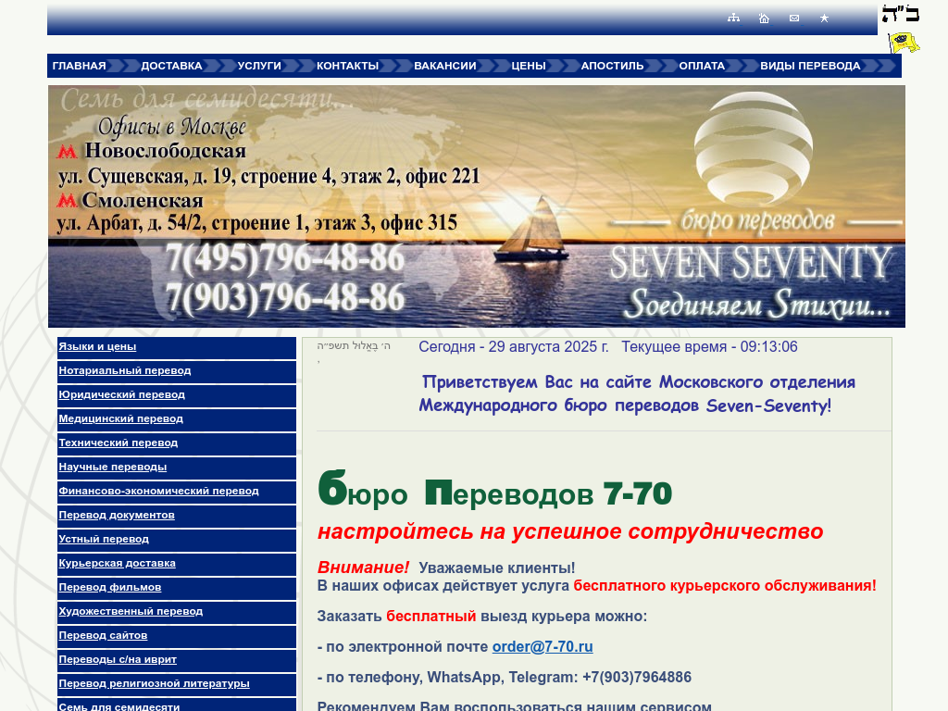This screenshot has height=711, width=948.
Task: Click the Внимание! red notice text
Action: 363,568
